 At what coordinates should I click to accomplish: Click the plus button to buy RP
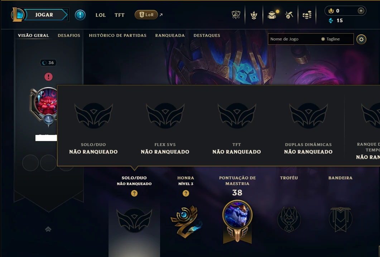click(361, 11)
